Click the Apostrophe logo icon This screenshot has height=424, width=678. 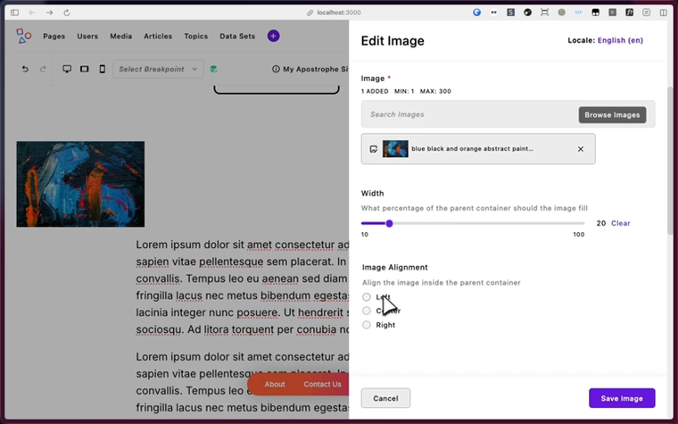24,36
